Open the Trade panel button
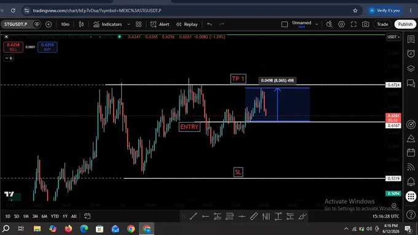This screenshot has height=235, width=418. click(382, 24)
